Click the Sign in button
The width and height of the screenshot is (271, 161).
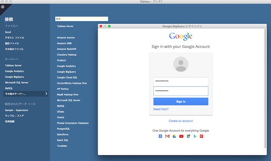click(x=181, y=101)
